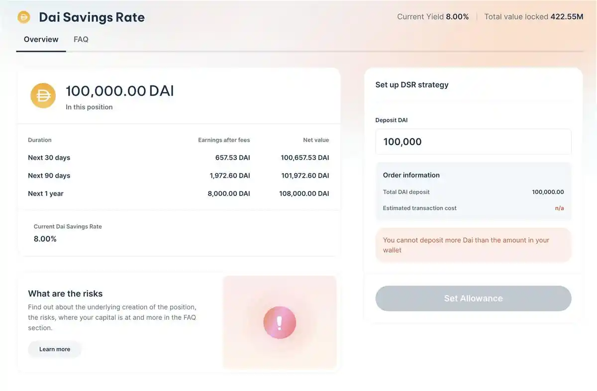Select the Next 90 days row
Screen dimensions: 597x391
click(178, 176)
